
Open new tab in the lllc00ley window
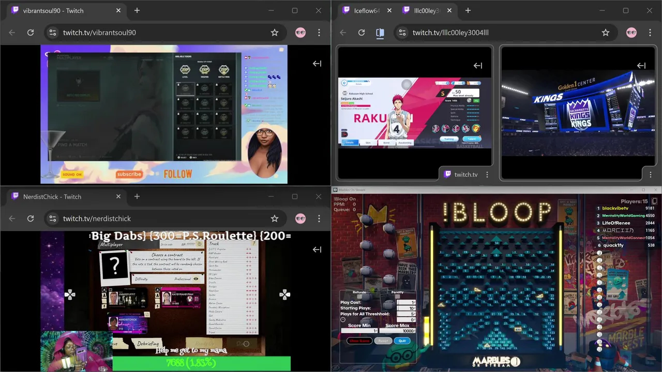(468, 10)
